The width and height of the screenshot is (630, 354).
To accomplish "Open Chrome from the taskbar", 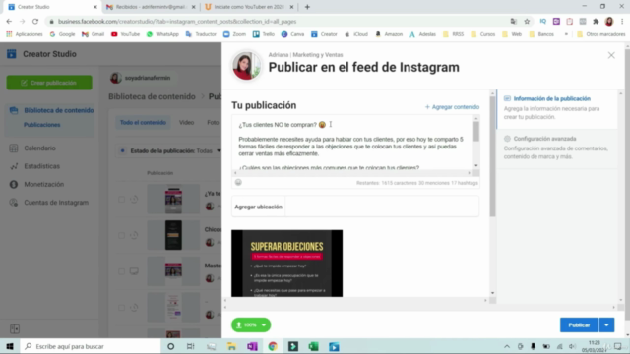I will pos(273,346).
